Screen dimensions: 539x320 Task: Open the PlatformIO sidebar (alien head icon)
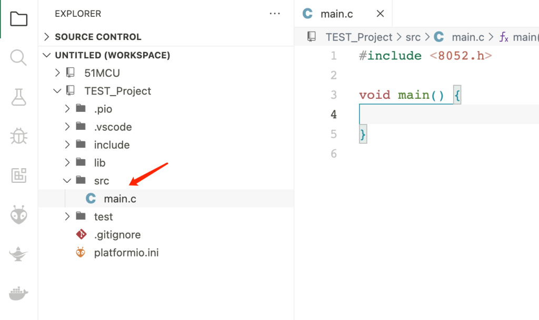18,214
